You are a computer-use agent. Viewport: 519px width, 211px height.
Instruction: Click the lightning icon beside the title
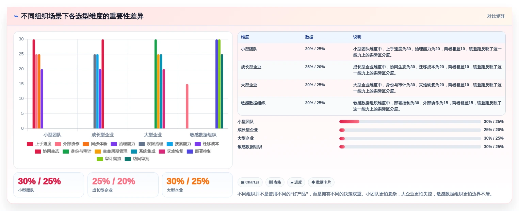coord(16,16)
